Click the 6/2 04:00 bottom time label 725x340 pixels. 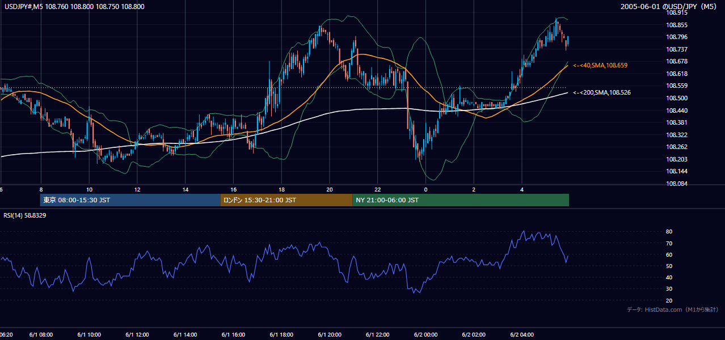click(522, 335)
